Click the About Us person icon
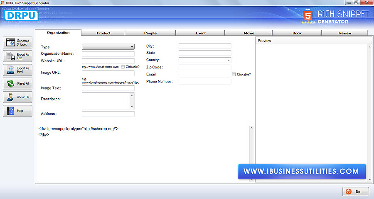 [x=10, y=97]
